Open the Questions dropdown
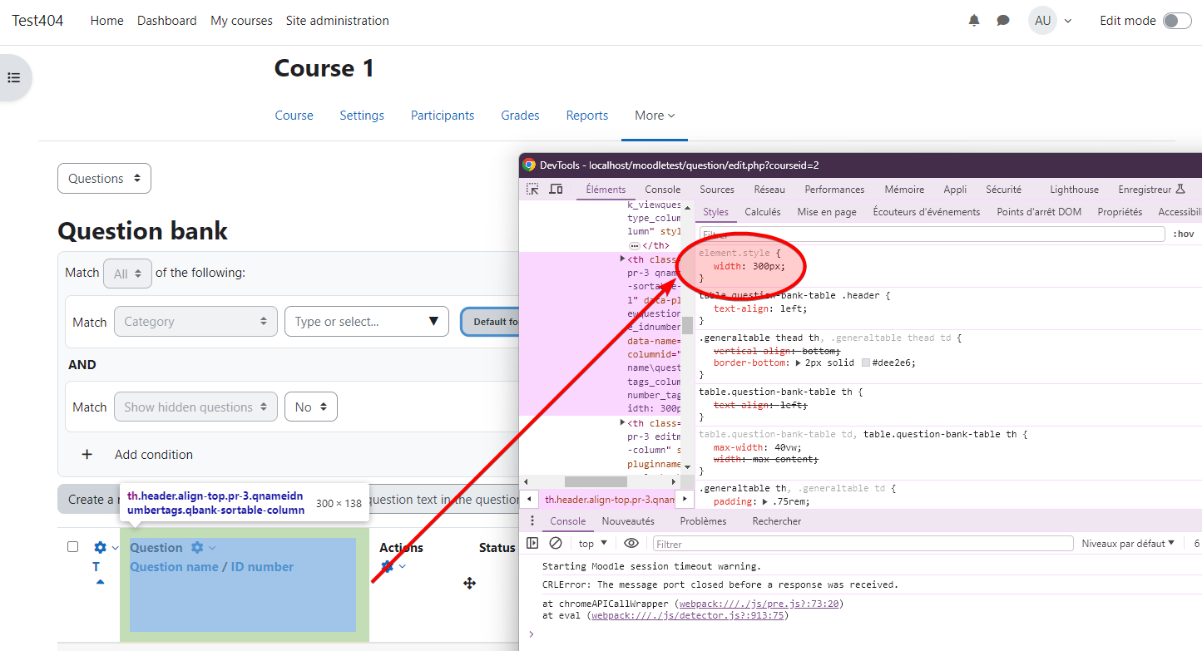Viewport: 1202px width, 651px height. click(x=104, y=179)
